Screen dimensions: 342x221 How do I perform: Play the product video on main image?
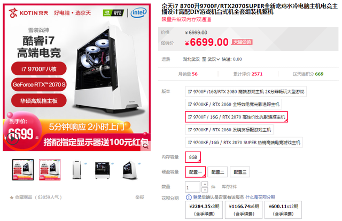pyautogui.click(x=12, y=138)
